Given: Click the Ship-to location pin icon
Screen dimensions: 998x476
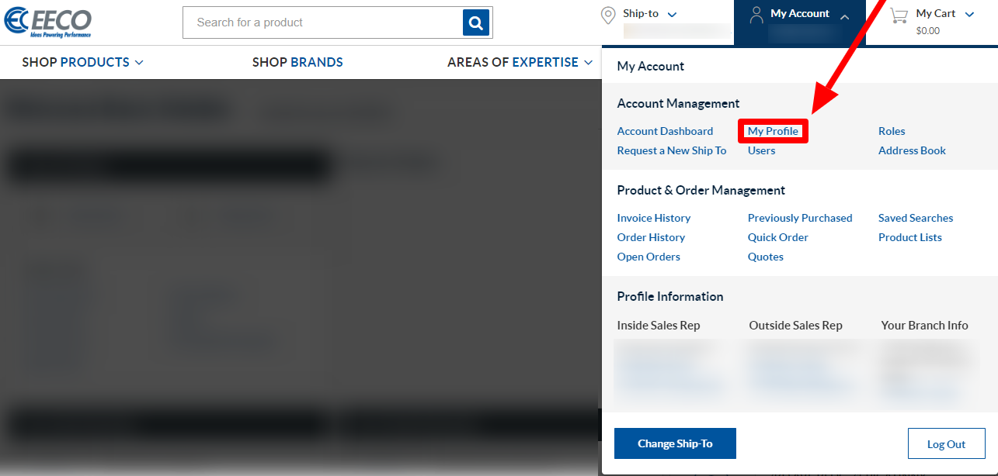Looking at the screenshot, I should pyautogui.click(x=609, y=16).
